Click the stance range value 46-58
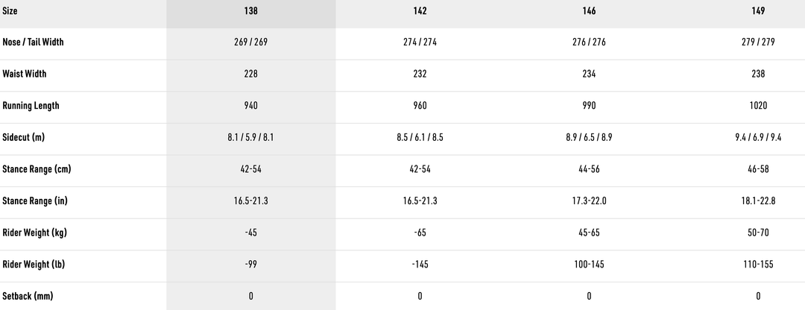Screen dimensions: 805x310 758,169
